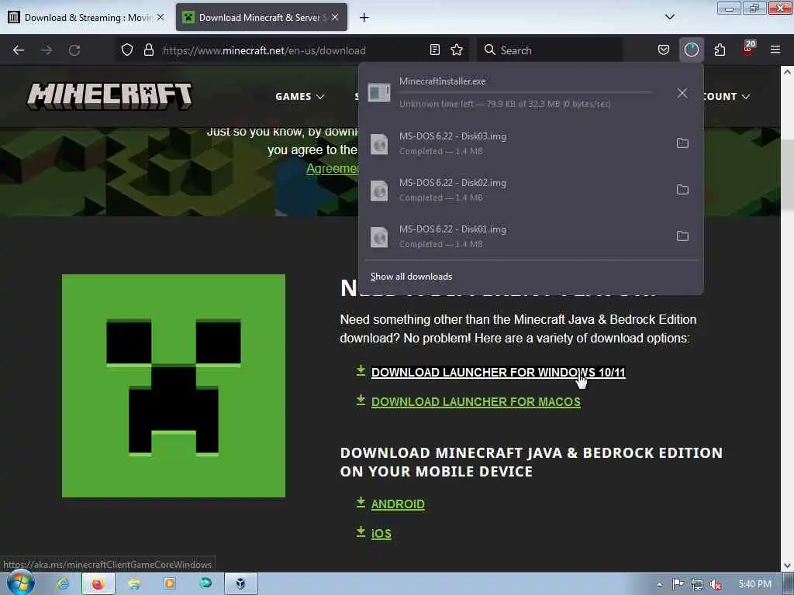The height and width of the screenshot is (595, 794).
Task: Open the red extension with badge 20
Action: 748,49
